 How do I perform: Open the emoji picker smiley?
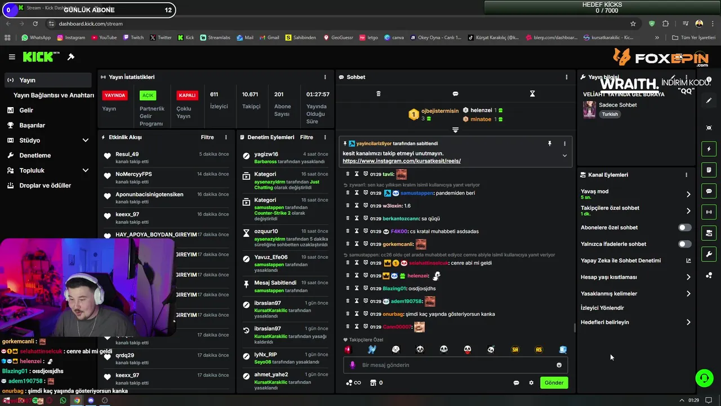pos(559,365)
